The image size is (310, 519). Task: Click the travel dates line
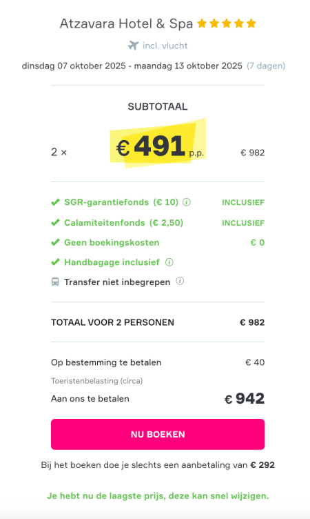point(154,66)
